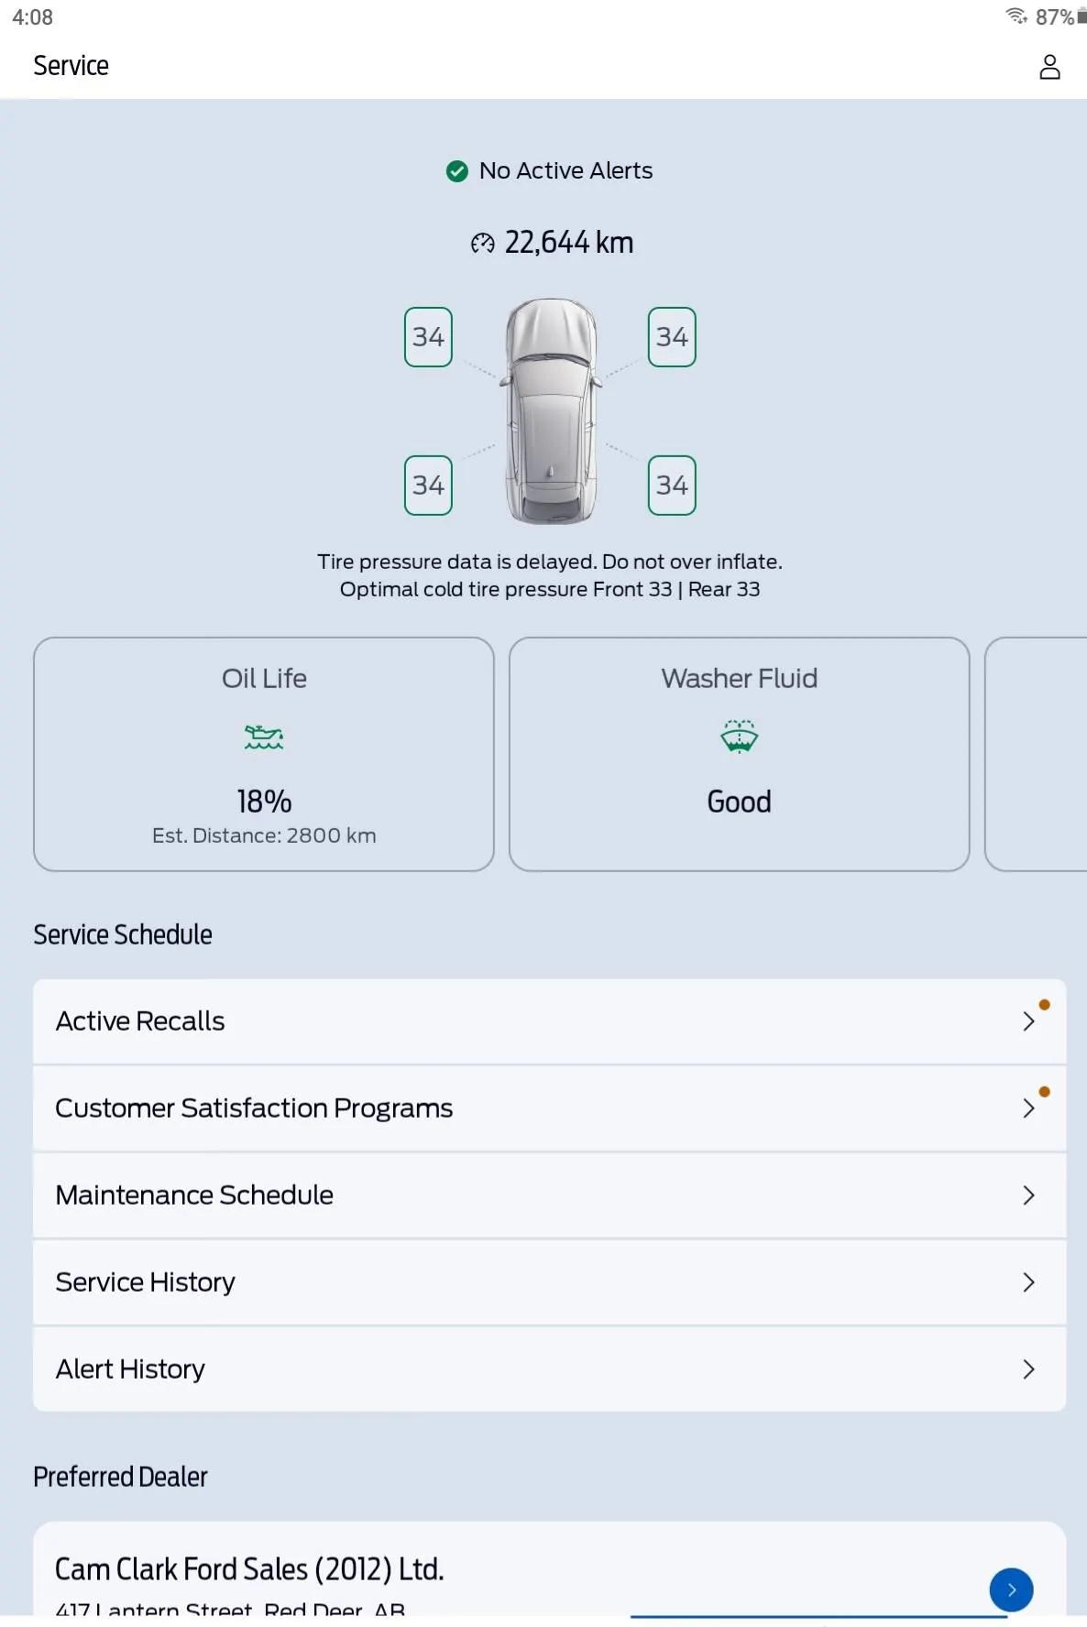Select the front left tire pressure badge
This screenshot has height=1627, width=1087.
point(428,337)
